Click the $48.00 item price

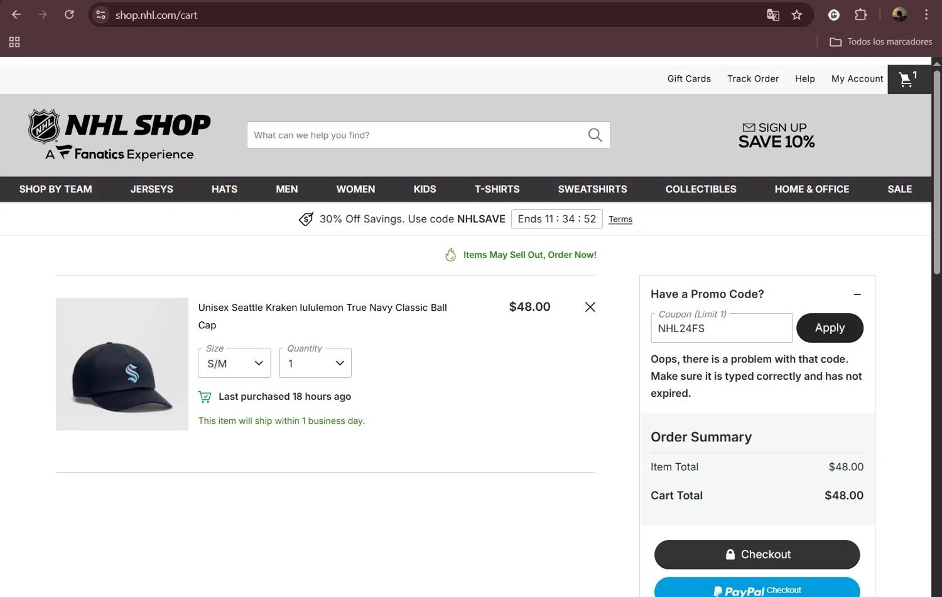(529, 306)
